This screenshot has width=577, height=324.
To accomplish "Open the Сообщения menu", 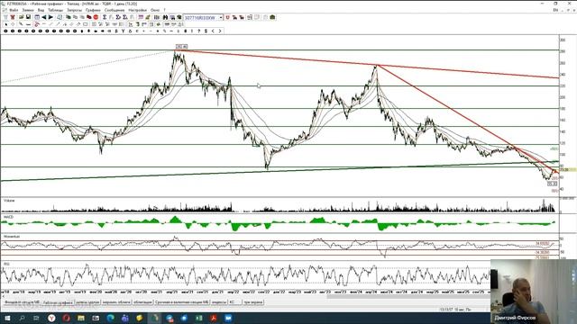I will click(114, 10).
